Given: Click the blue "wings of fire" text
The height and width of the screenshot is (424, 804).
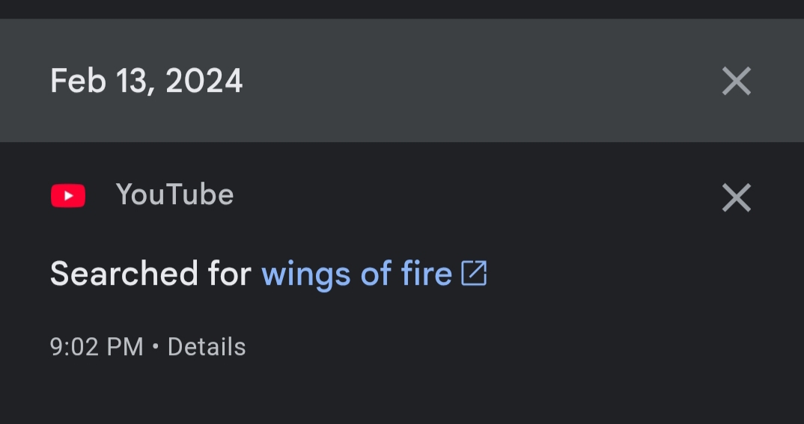Looking at the screenshot, I should point(356,274).
